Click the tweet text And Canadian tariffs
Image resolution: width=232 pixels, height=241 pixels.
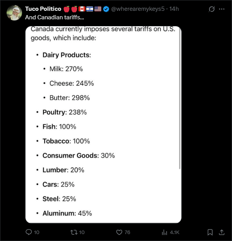(55, 17)
